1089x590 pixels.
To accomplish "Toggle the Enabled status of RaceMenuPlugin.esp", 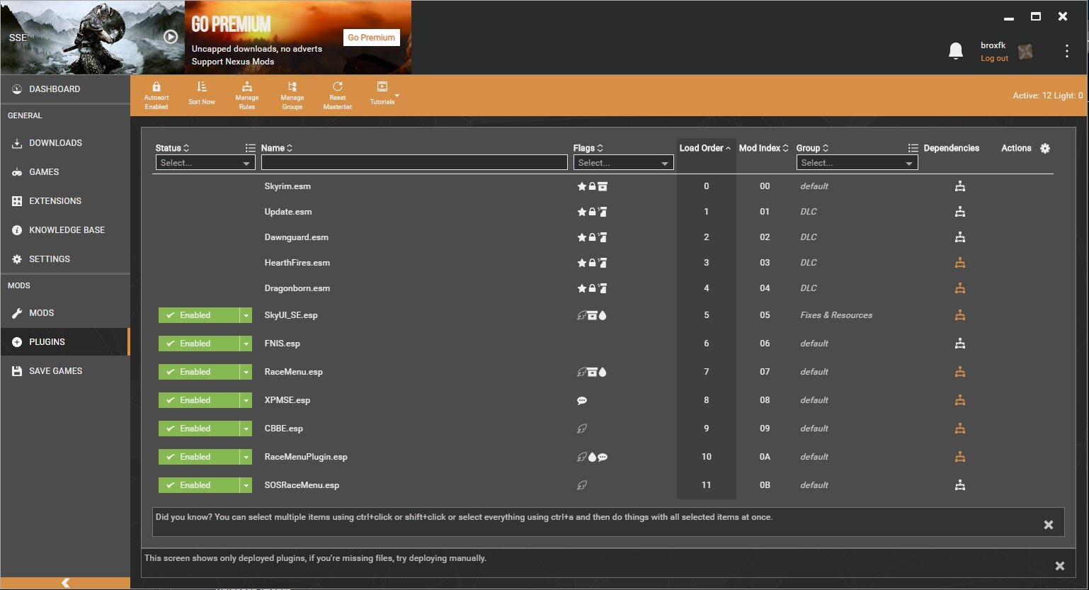I will click(x=199, y=457).
